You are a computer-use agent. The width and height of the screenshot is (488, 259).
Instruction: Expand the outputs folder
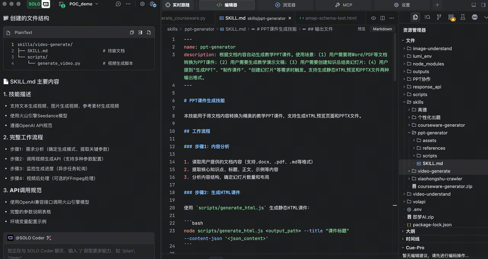tap(443, 72)
